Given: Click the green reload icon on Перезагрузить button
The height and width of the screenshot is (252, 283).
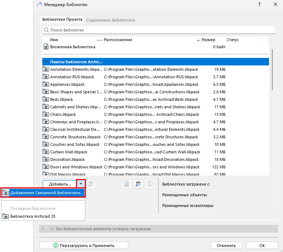Looking at the screenshot, I should tap(56, 245).
